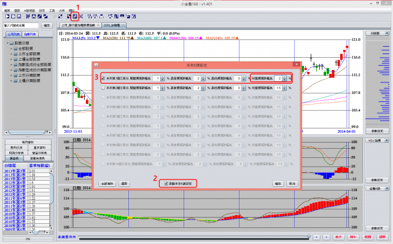The width and height of the screenshot is (393, 244).
Task: Click the house-shaped toolbar icon
Action: [x=34, y=17]
